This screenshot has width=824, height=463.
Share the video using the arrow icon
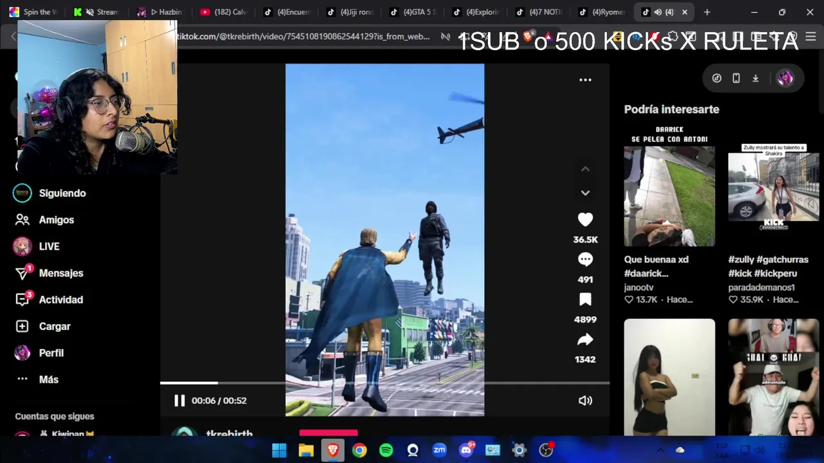pyautogui.click(x=585, y=340)
